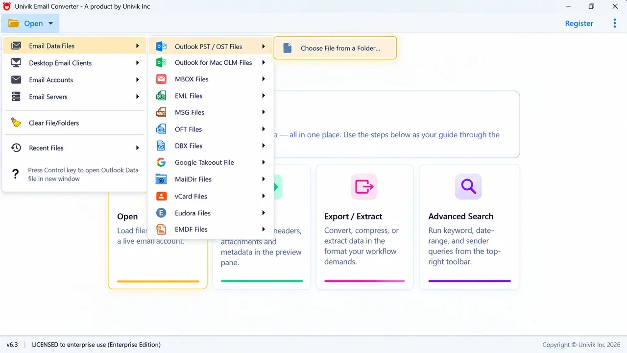
Task: Select the EML Files menu entry
Action: pos(211,96)
